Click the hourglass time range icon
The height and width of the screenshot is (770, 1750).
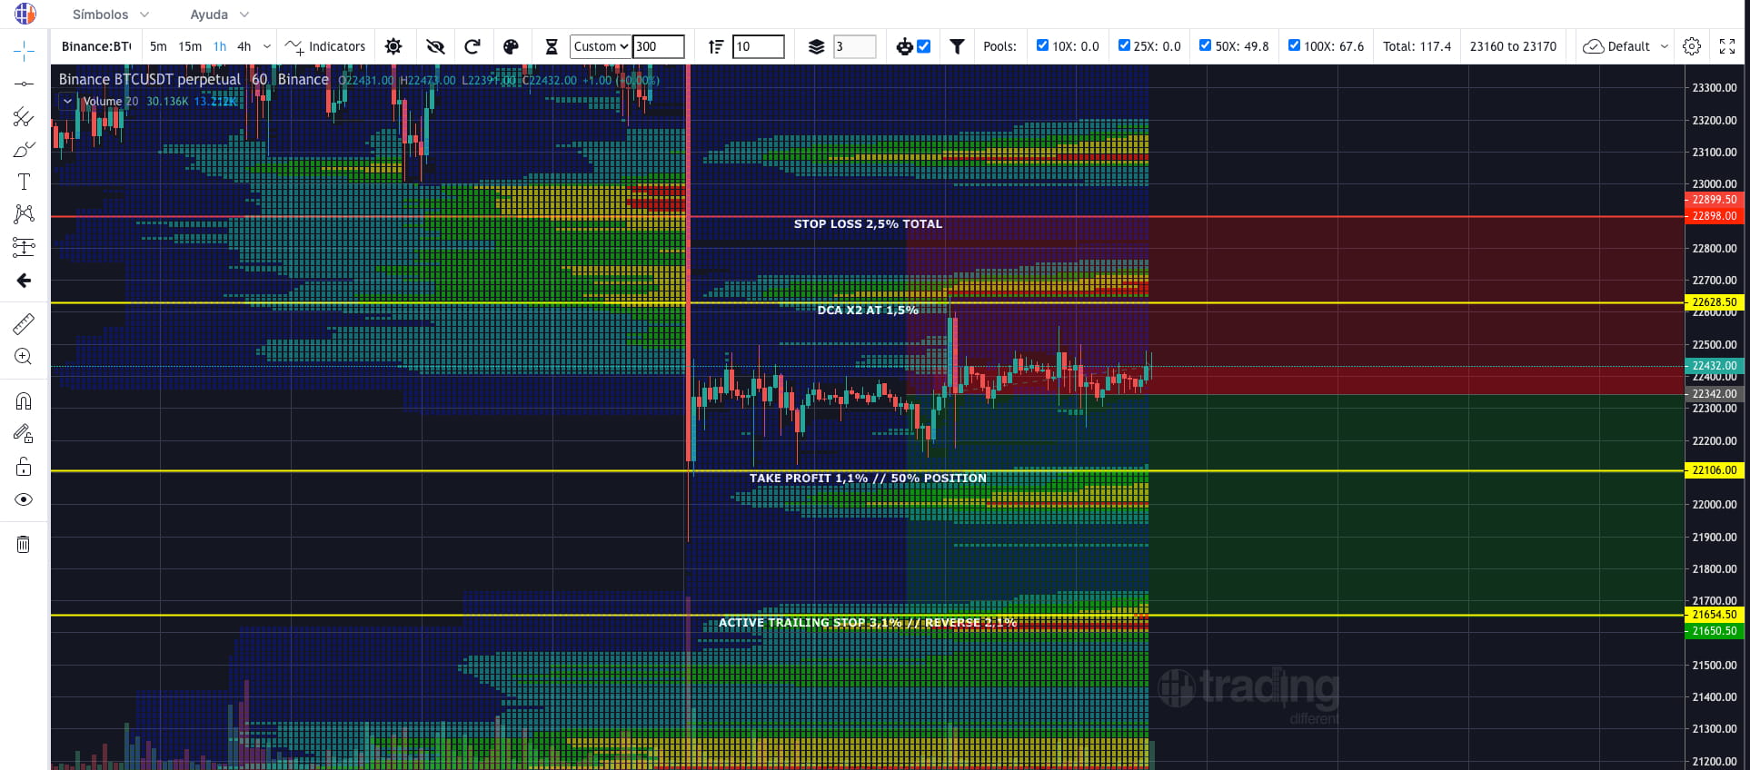click(x=552, y=46)
